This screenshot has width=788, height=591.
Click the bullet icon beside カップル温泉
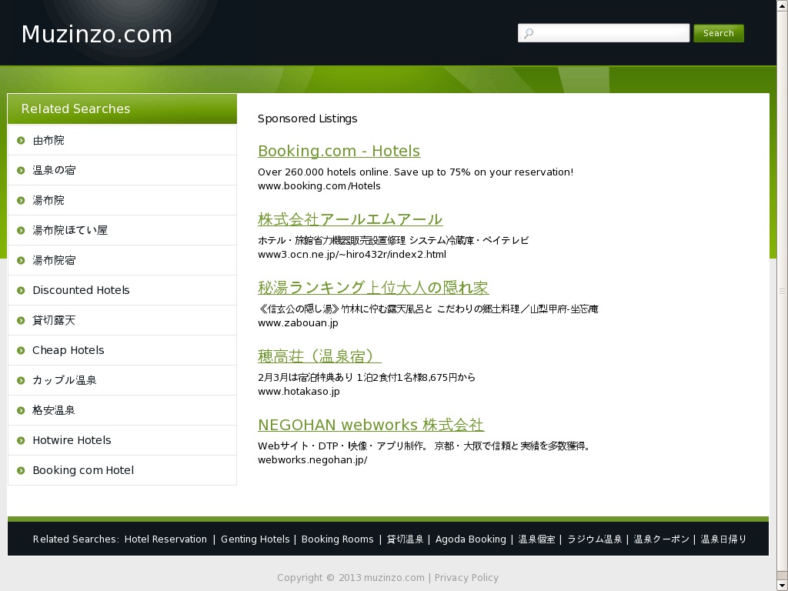21,380
